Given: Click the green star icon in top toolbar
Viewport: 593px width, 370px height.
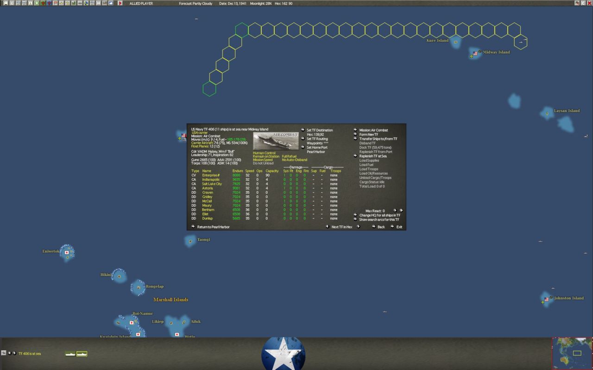Looking at the screenshot, I should (37, 3).
